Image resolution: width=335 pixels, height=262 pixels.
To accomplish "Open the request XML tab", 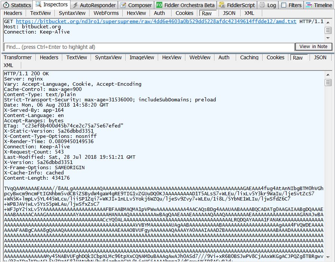I will 249,13.
